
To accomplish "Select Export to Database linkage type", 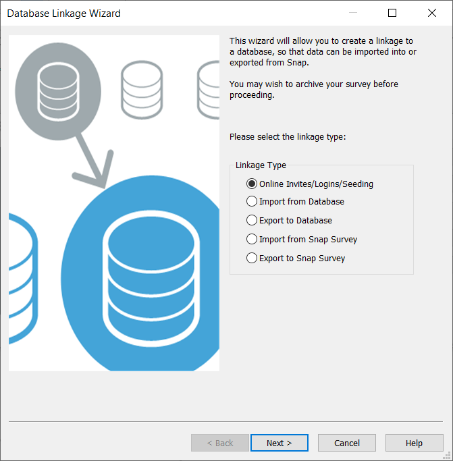I will coord(289,220).
